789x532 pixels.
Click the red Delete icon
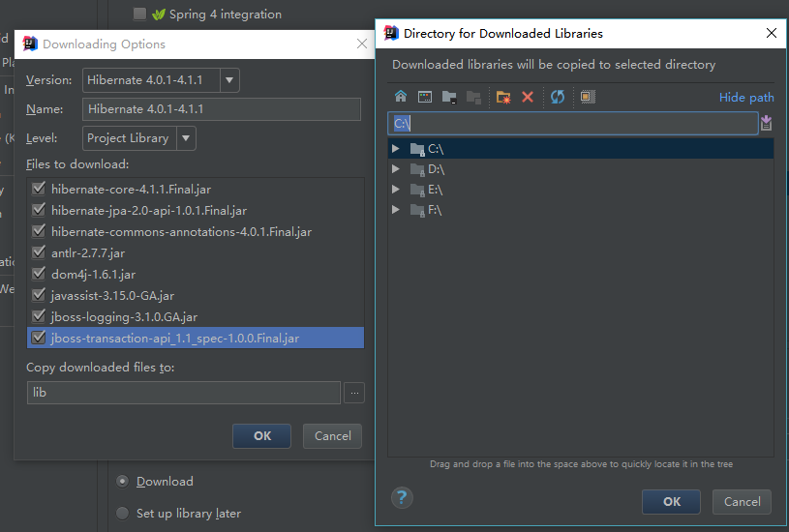pyautogui.click(x=528, y=97)
